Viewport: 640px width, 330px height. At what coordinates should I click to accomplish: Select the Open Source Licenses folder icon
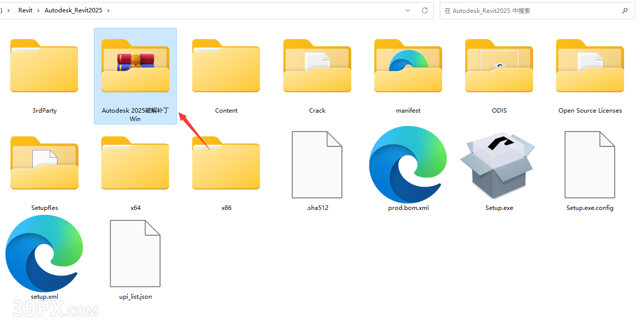590,66
